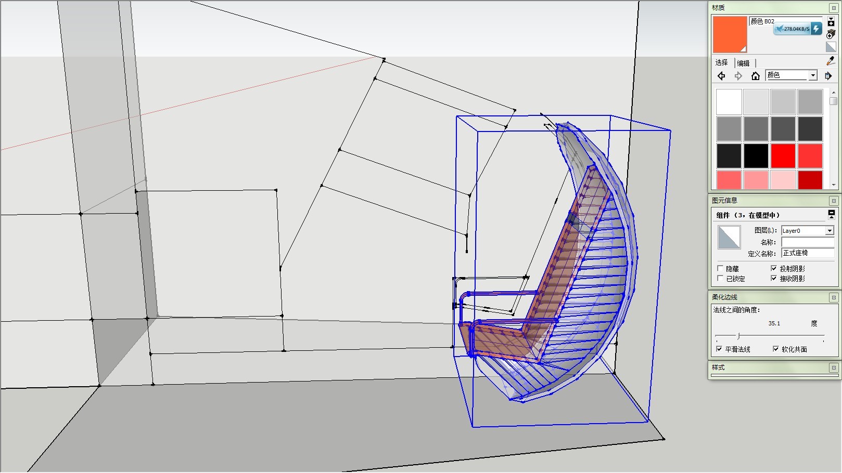This screenshot has height=473, width=842.
Task: Set material to default diagonal icon
Action: point(831,47)
